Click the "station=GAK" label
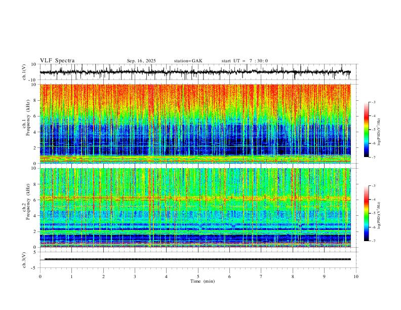Screen dimensions: 401x310 (x=188, y=61)
